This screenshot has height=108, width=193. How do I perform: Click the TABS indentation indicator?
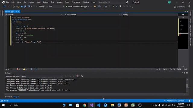click(179, 69)
